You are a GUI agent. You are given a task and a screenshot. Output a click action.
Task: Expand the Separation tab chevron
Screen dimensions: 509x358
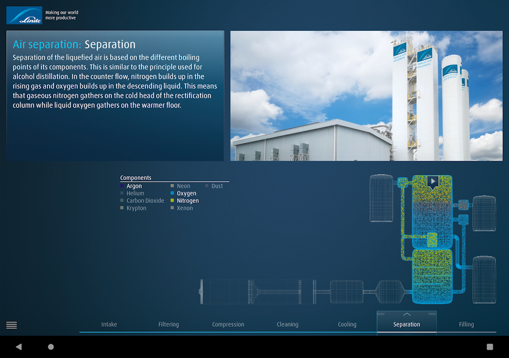407,314
